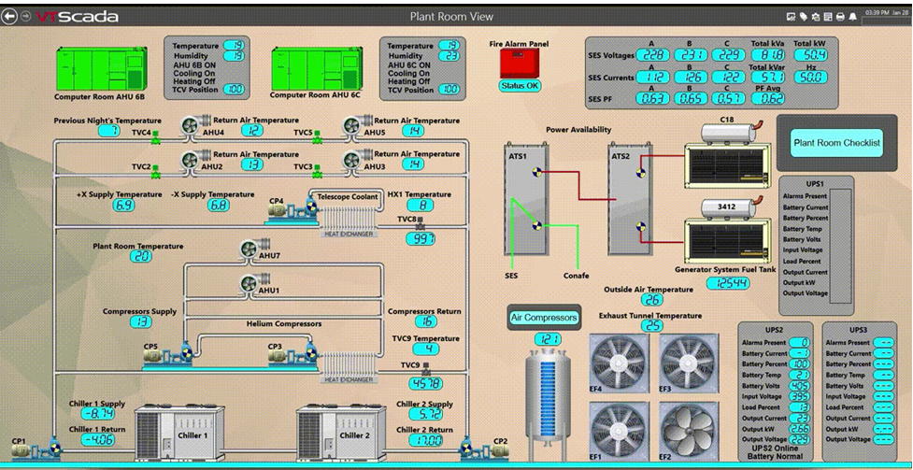Click the Hz value 50.0
913x470 pixels.
click(x=810, y=77)
